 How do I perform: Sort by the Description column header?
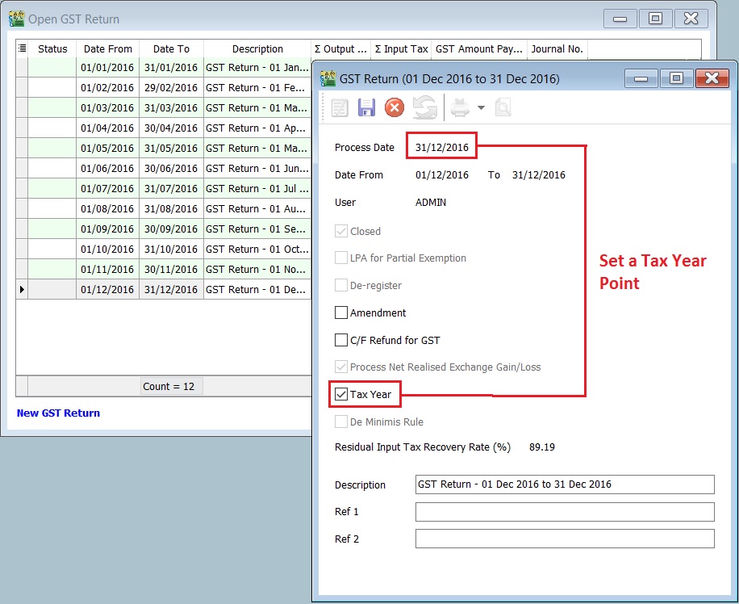257,48
